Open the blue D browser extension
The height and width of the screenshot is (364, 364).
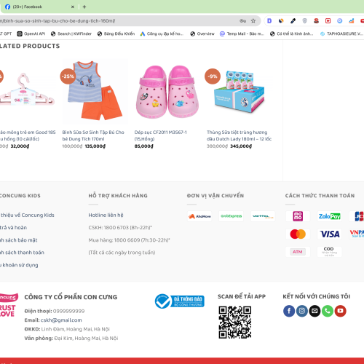point(269,21)
